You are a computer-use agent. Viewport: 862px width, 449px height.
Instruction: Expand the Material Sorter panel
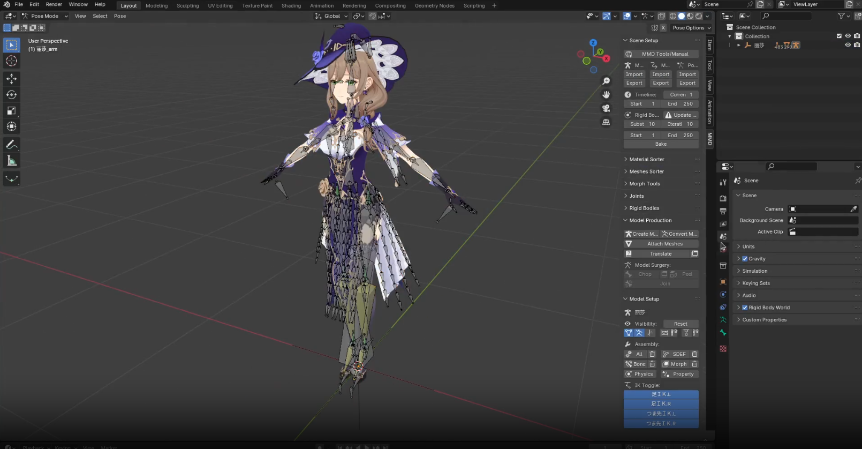(x=647, y=160)
